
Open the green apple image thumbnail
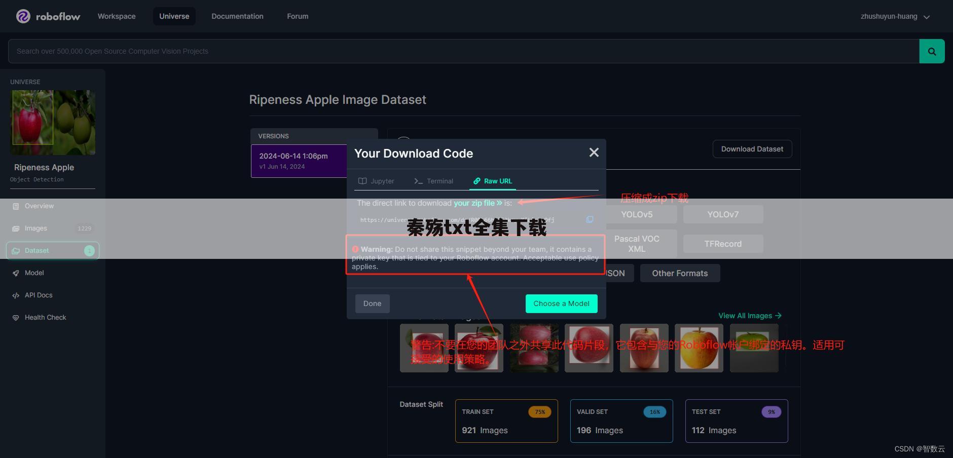pos(754,348)
